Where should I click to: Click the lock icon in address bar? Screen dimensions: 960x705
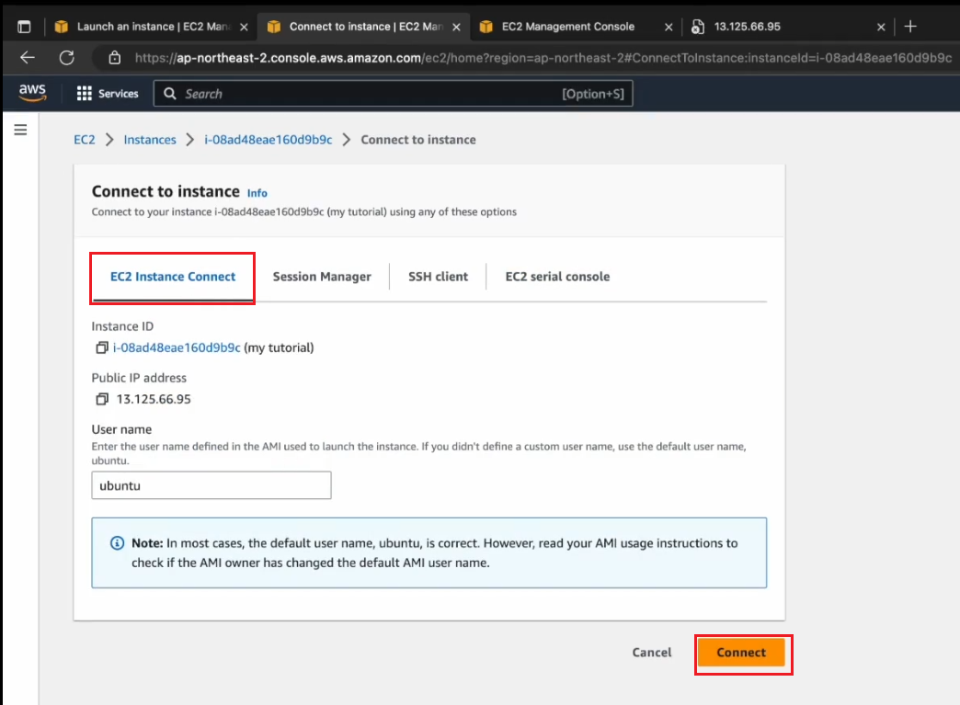coord(115,58)
